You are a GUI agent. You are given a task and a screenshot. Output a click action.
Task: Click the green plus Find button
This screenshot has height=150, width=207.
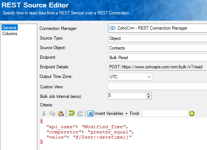[192, 113]
